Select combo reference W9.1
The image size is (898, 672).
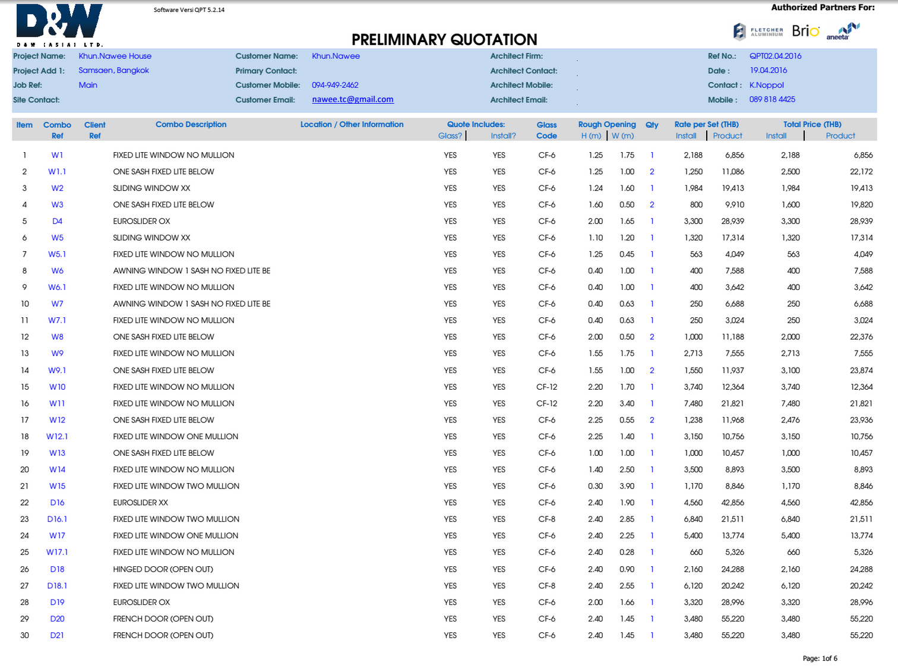[57, 370]
